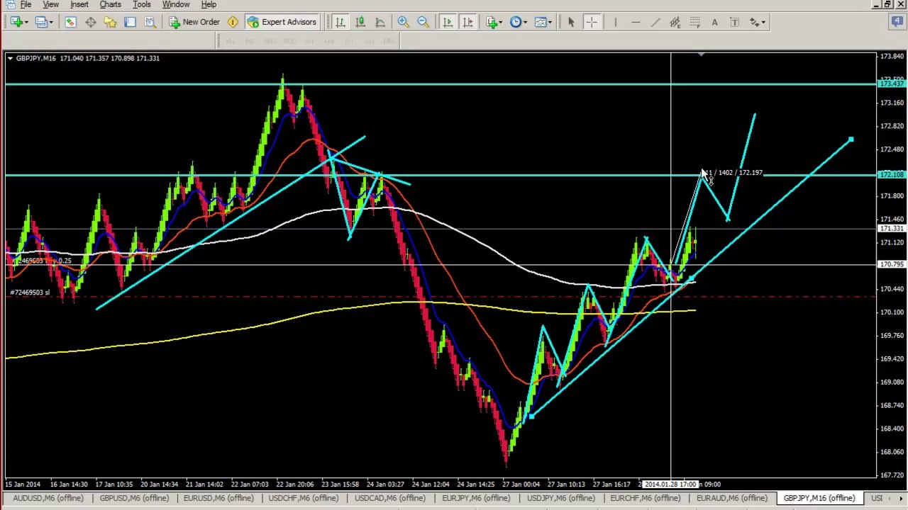Select the crosshair tool
Image resolution: width=908 pixels, height=510 pixels.
(591, 22)
